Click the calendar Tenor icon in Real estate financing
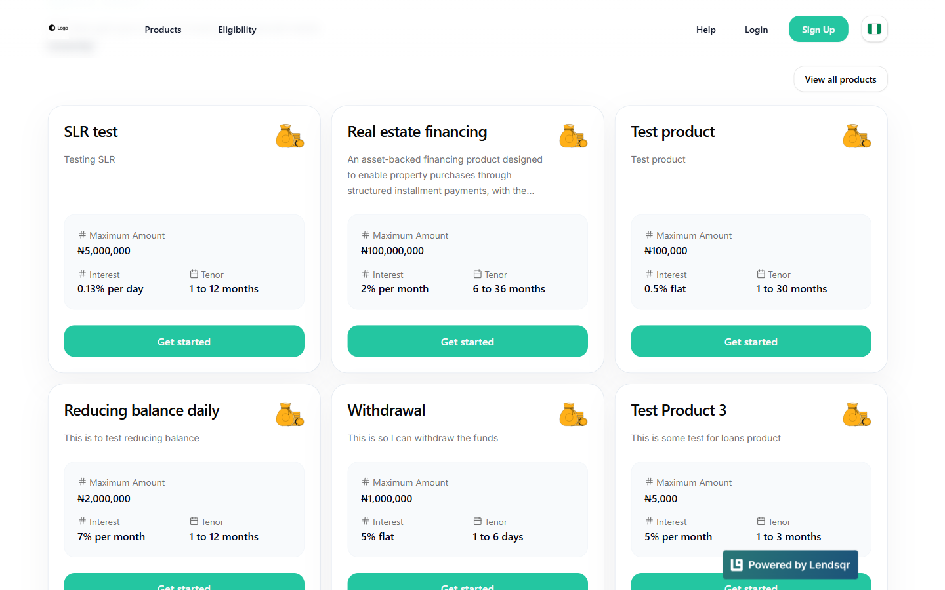 (x=478, y=274)
